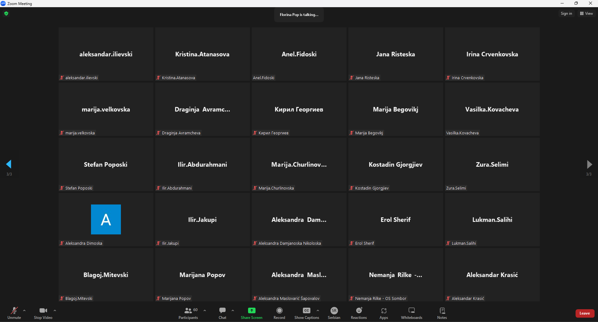Expand caption options arrow

coord(318,310)
